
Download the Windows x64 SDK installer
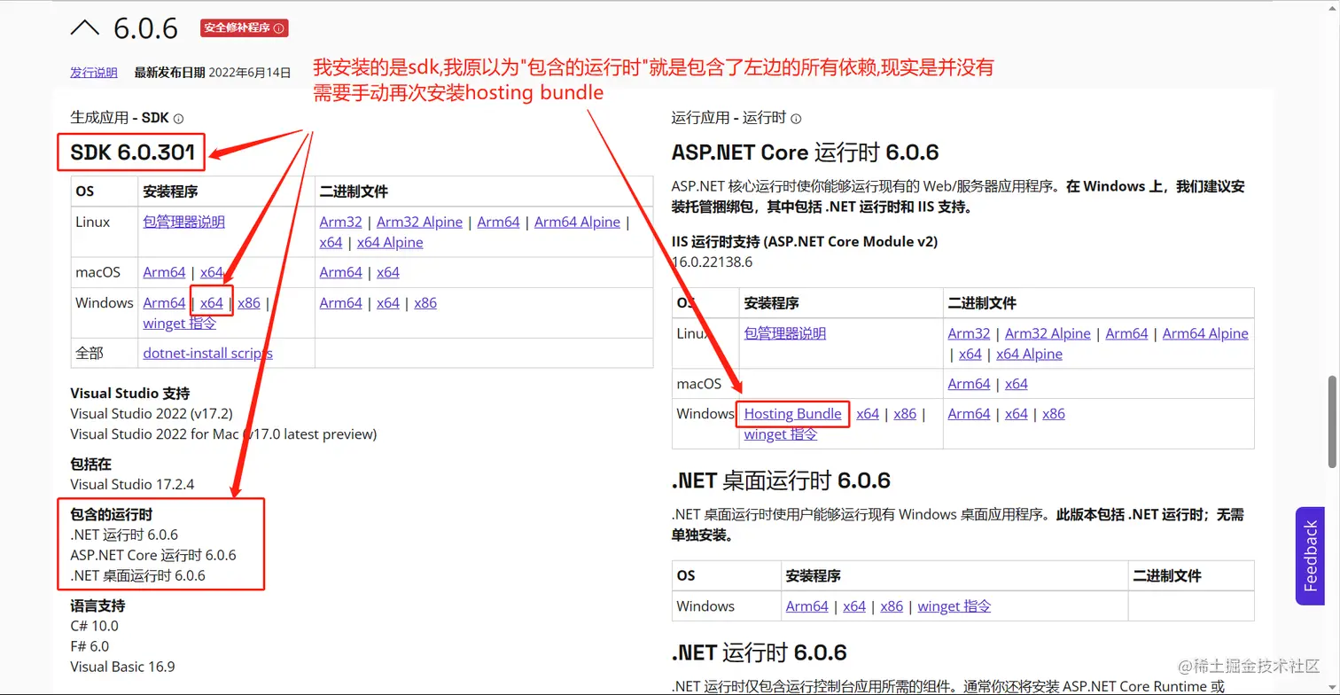211,302
